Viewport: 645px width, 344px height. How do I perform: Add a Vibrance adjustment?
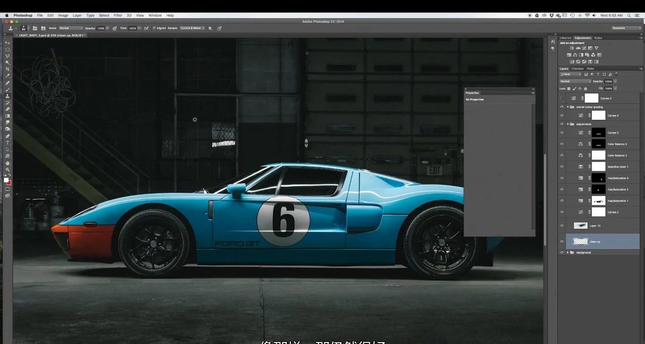coord(597,48)
